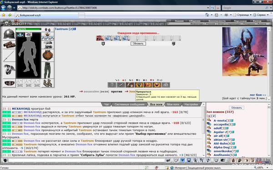
Task: Click the bracers equipment slot
Action: (9, 45)
